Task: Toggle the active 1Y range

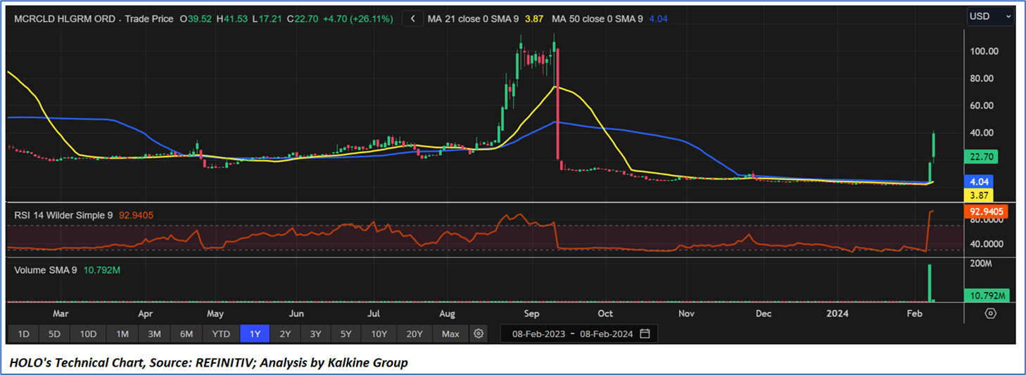Action: (x=254, y=334)
